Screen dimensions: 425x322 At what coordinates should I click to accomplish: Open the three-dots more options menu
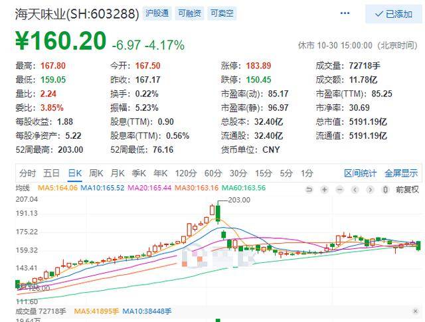(x=345, y=13)
